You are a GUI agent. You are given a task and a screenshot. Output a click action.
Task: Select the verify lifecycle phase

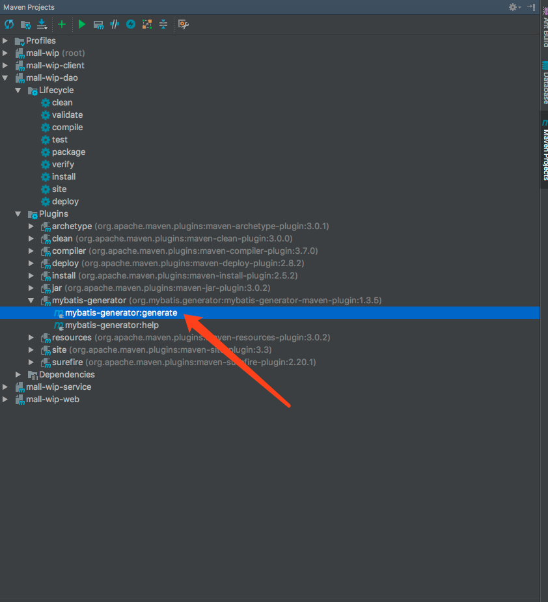[63, 164]
